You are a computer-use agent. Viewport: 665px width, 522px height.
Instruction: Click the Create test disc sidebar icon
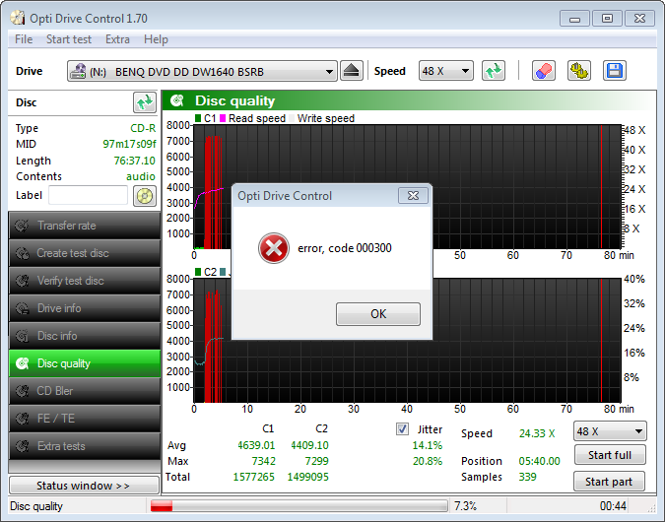[22, 253]
